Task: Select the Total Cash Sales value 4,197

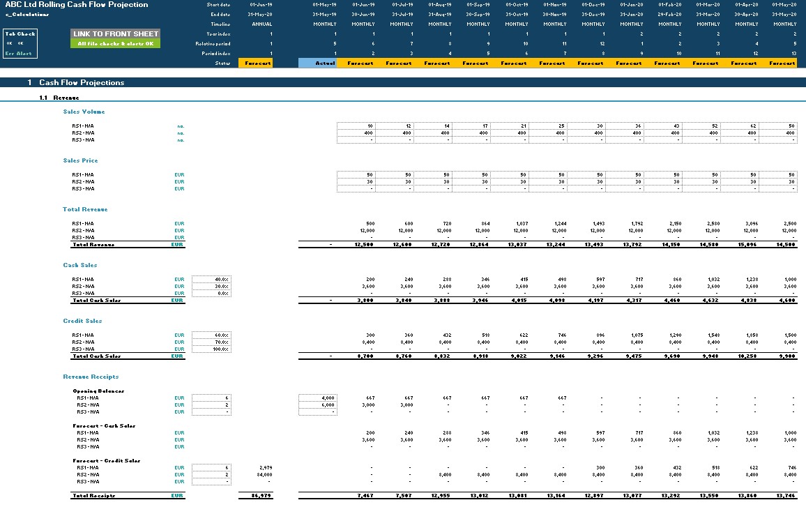Action: [x=595, y=300]
